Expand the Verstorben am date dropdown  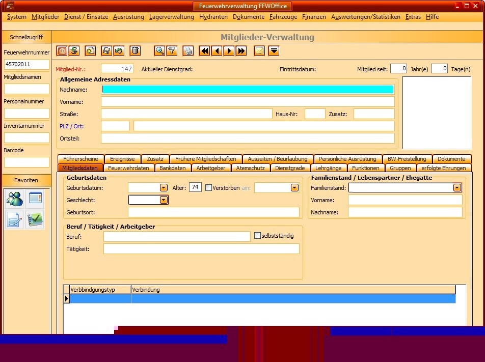coord(294,188)
